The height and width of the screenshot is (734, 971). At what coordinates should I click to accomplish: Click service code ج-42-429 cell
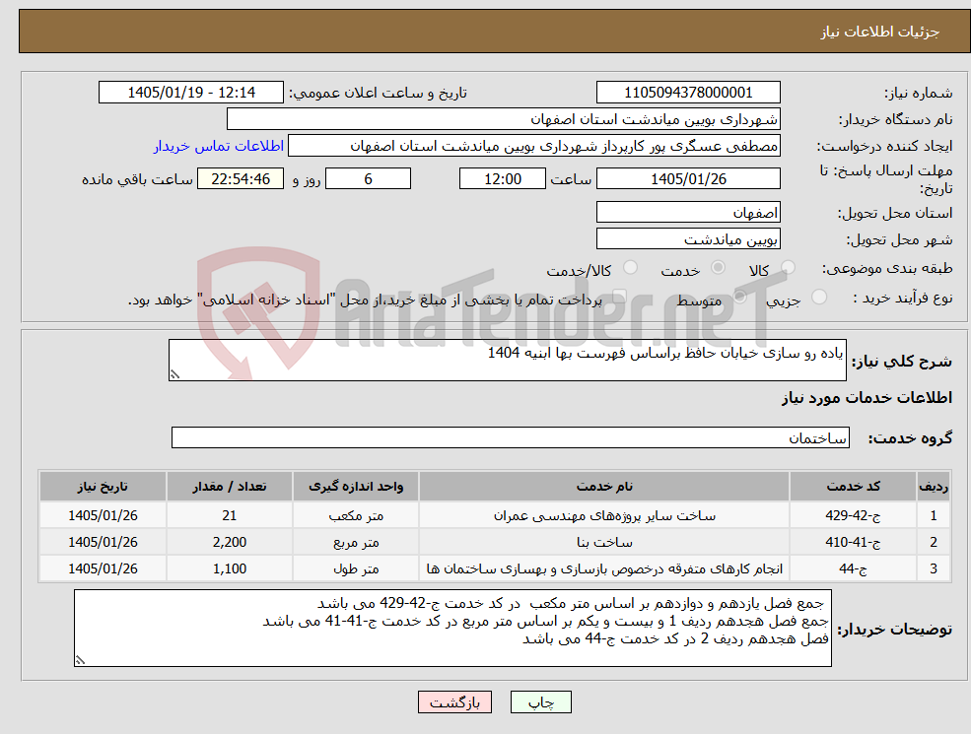(853, 515)
